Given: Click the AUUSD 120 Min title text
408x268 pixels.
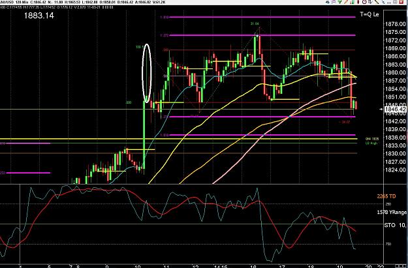Looking at the screenshot, I should pyautogui.click(x=13, y=3).
